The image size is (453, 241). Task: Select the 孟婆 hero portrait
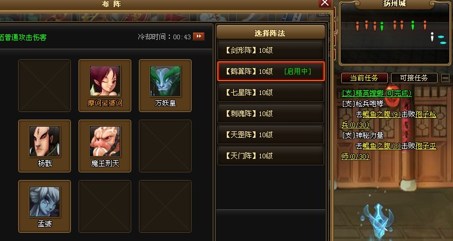coord(45,202)
